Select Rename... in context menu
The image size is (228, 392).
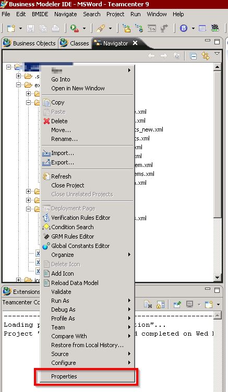pos(87,139)
